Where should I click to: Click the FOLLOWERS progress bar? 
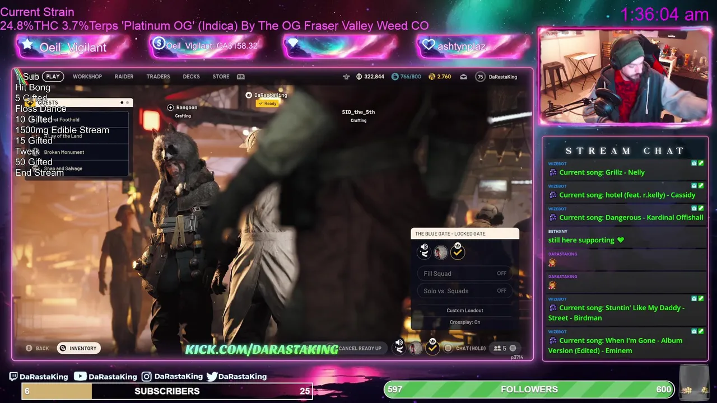tap(529, 390)
